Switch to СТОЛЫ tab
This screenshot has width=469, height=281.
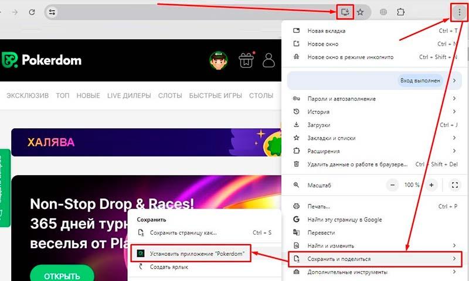click(261, 95)
